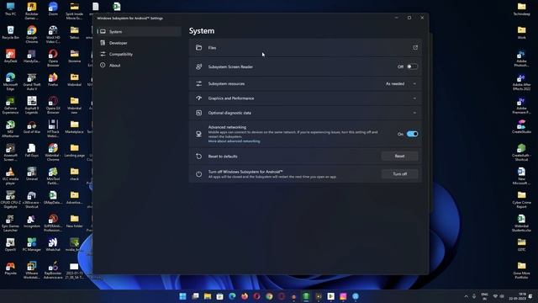
Task: Click the Files folder icon in settings
Action: 198,47
